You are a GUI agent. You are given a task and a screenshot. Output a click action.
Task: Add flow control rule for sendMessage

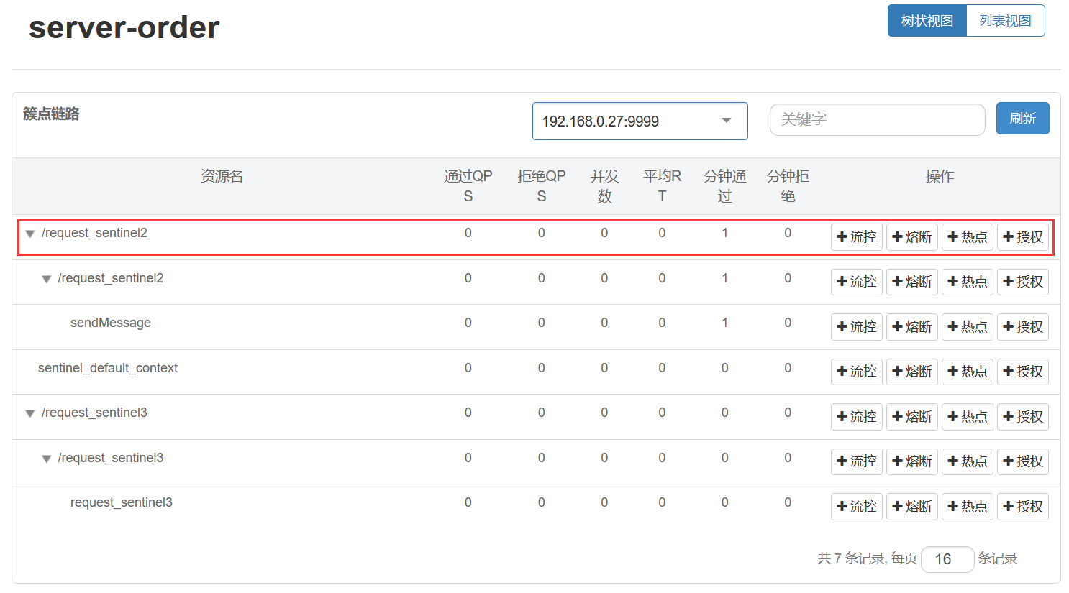tap(856, 327)
